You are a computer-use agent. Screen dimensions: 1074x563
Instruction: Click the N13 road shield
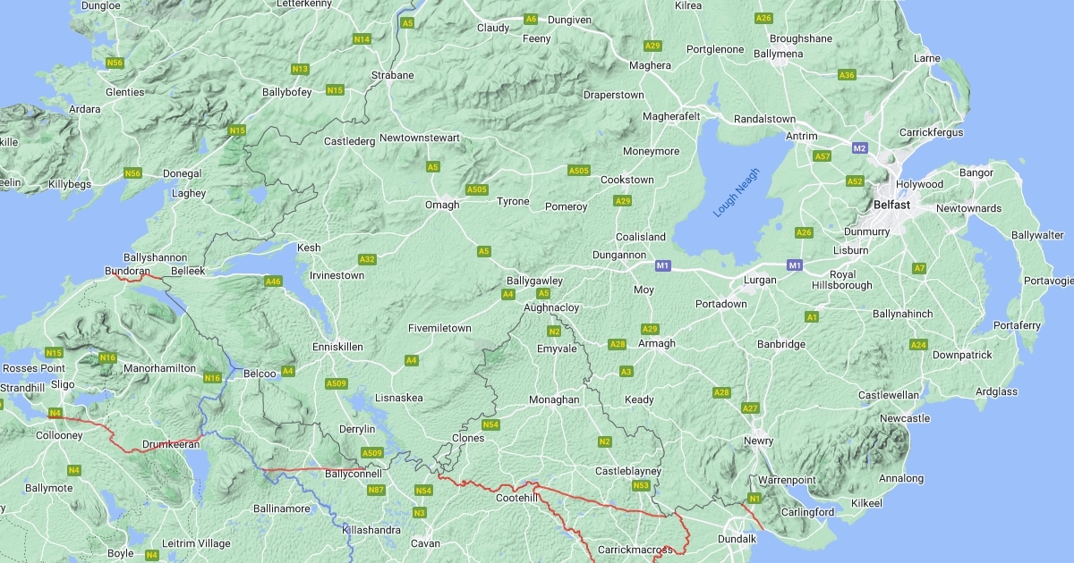[x=300, y=69]
